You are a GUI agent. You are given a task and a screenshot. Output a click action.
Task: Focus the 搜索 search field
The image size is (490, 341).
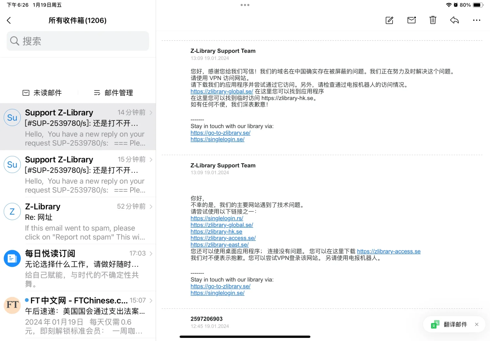pos(78,41)
